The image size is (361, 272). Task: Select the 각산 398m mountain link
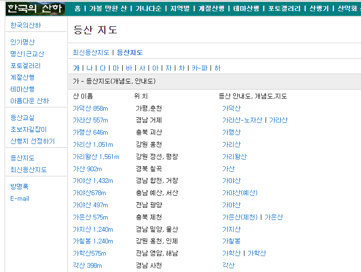(87, 265)
